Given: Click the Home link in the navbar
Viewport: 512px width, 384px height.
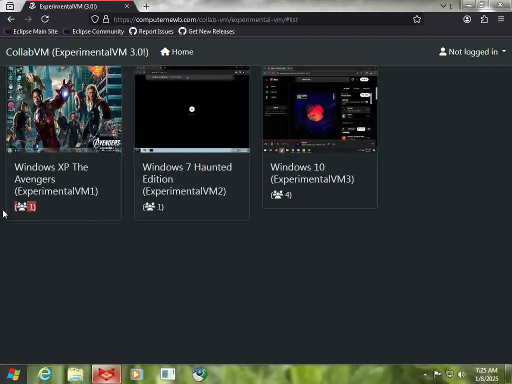Looking at the screenshot, I should [x=177, y=52].
